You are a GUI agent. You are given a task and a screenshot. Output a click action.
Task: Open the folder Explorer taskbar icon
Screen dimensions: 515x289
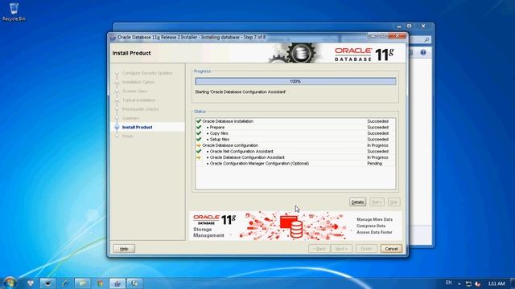(82, 283)
